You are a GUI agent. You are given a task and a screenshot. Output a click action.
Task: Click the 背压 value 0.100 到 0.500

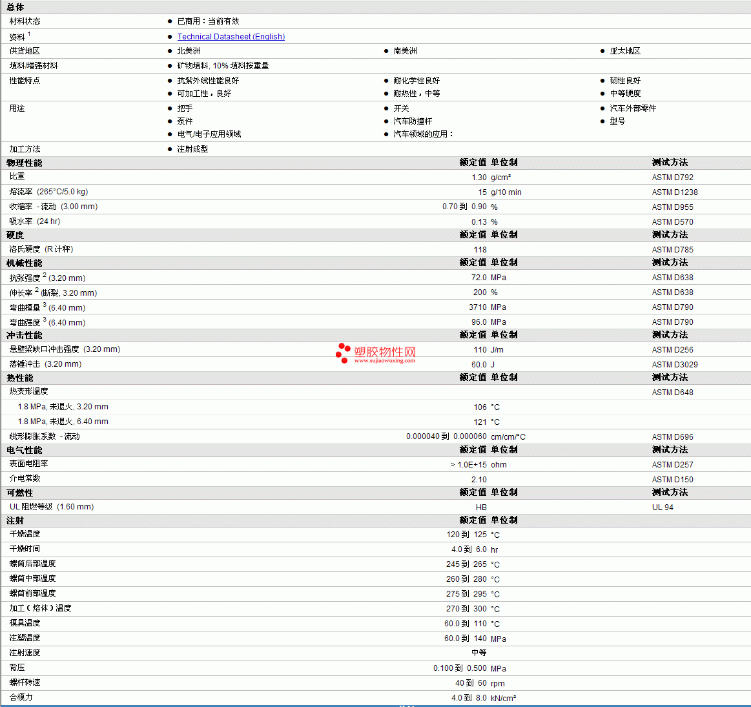(x=460, y=668)
